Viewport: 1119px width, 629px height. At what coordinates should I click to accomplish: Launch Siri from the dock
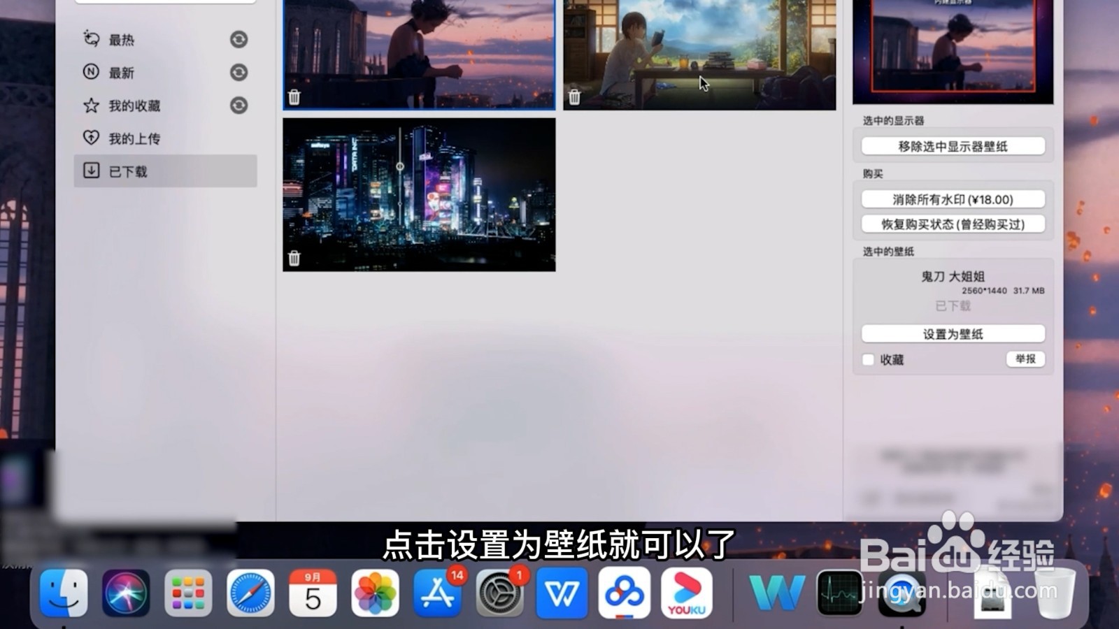click(126, 593)
